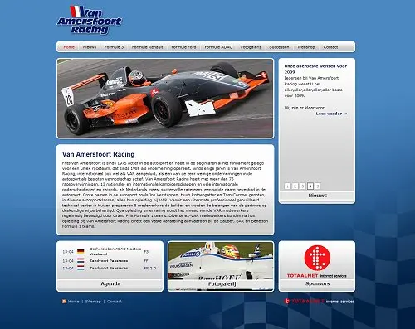Open the footer Contact link

(115, 302)
